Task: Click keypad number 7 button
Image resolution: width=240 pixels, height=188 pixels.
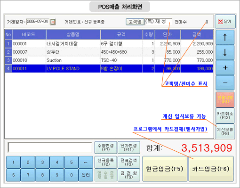Action: click(28, 175)
